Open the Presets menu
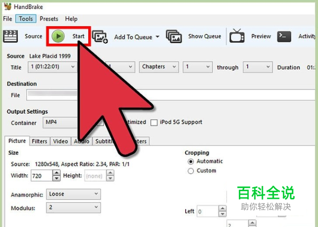318x227 pixels. tap(49, 19)
